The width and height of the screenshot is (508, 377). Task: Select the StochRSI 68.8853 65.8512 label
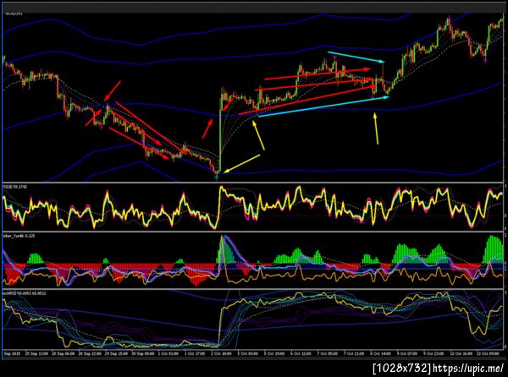pos(25,293)
